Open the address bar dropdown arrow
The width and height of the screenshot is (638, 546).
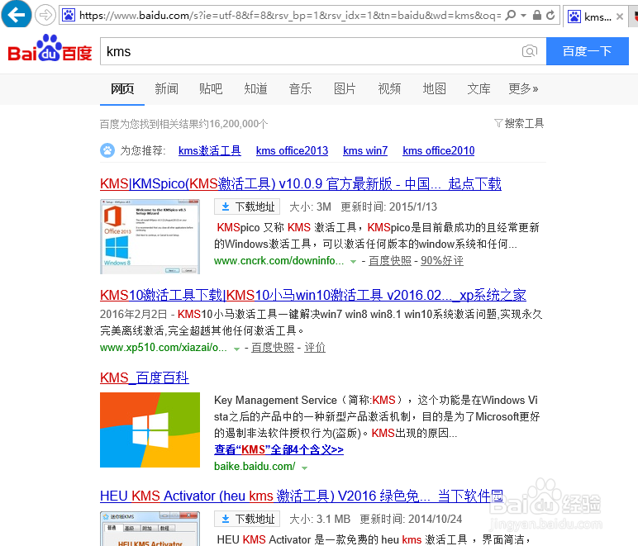(524, 16)
